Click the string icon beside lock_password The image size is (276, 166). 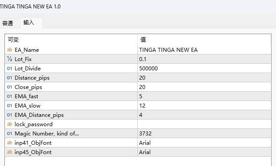[9, 124]
